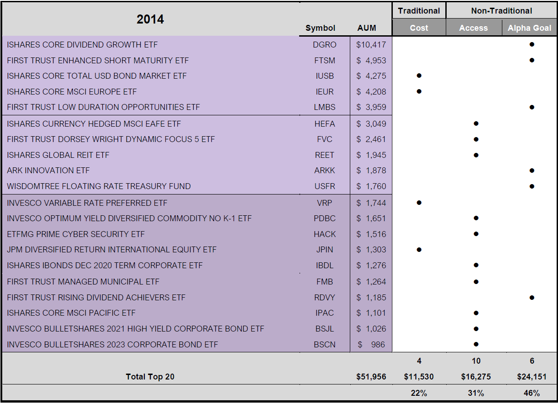The height and width of the screenshot is (403, 558).
Task: Click the "$24,151" Alpha Goal total
Action: point(532,377)
